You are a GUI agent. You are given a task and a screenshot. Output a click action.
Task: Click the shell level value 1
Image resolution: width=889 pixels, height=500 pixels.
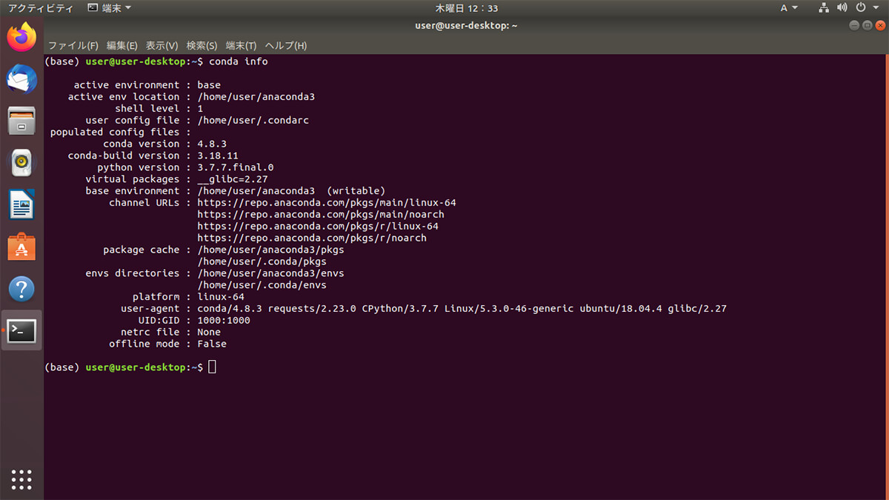[x=200, y=109]
